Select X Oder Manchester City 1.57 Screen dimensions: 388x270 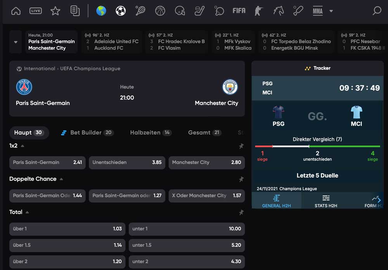207,195
